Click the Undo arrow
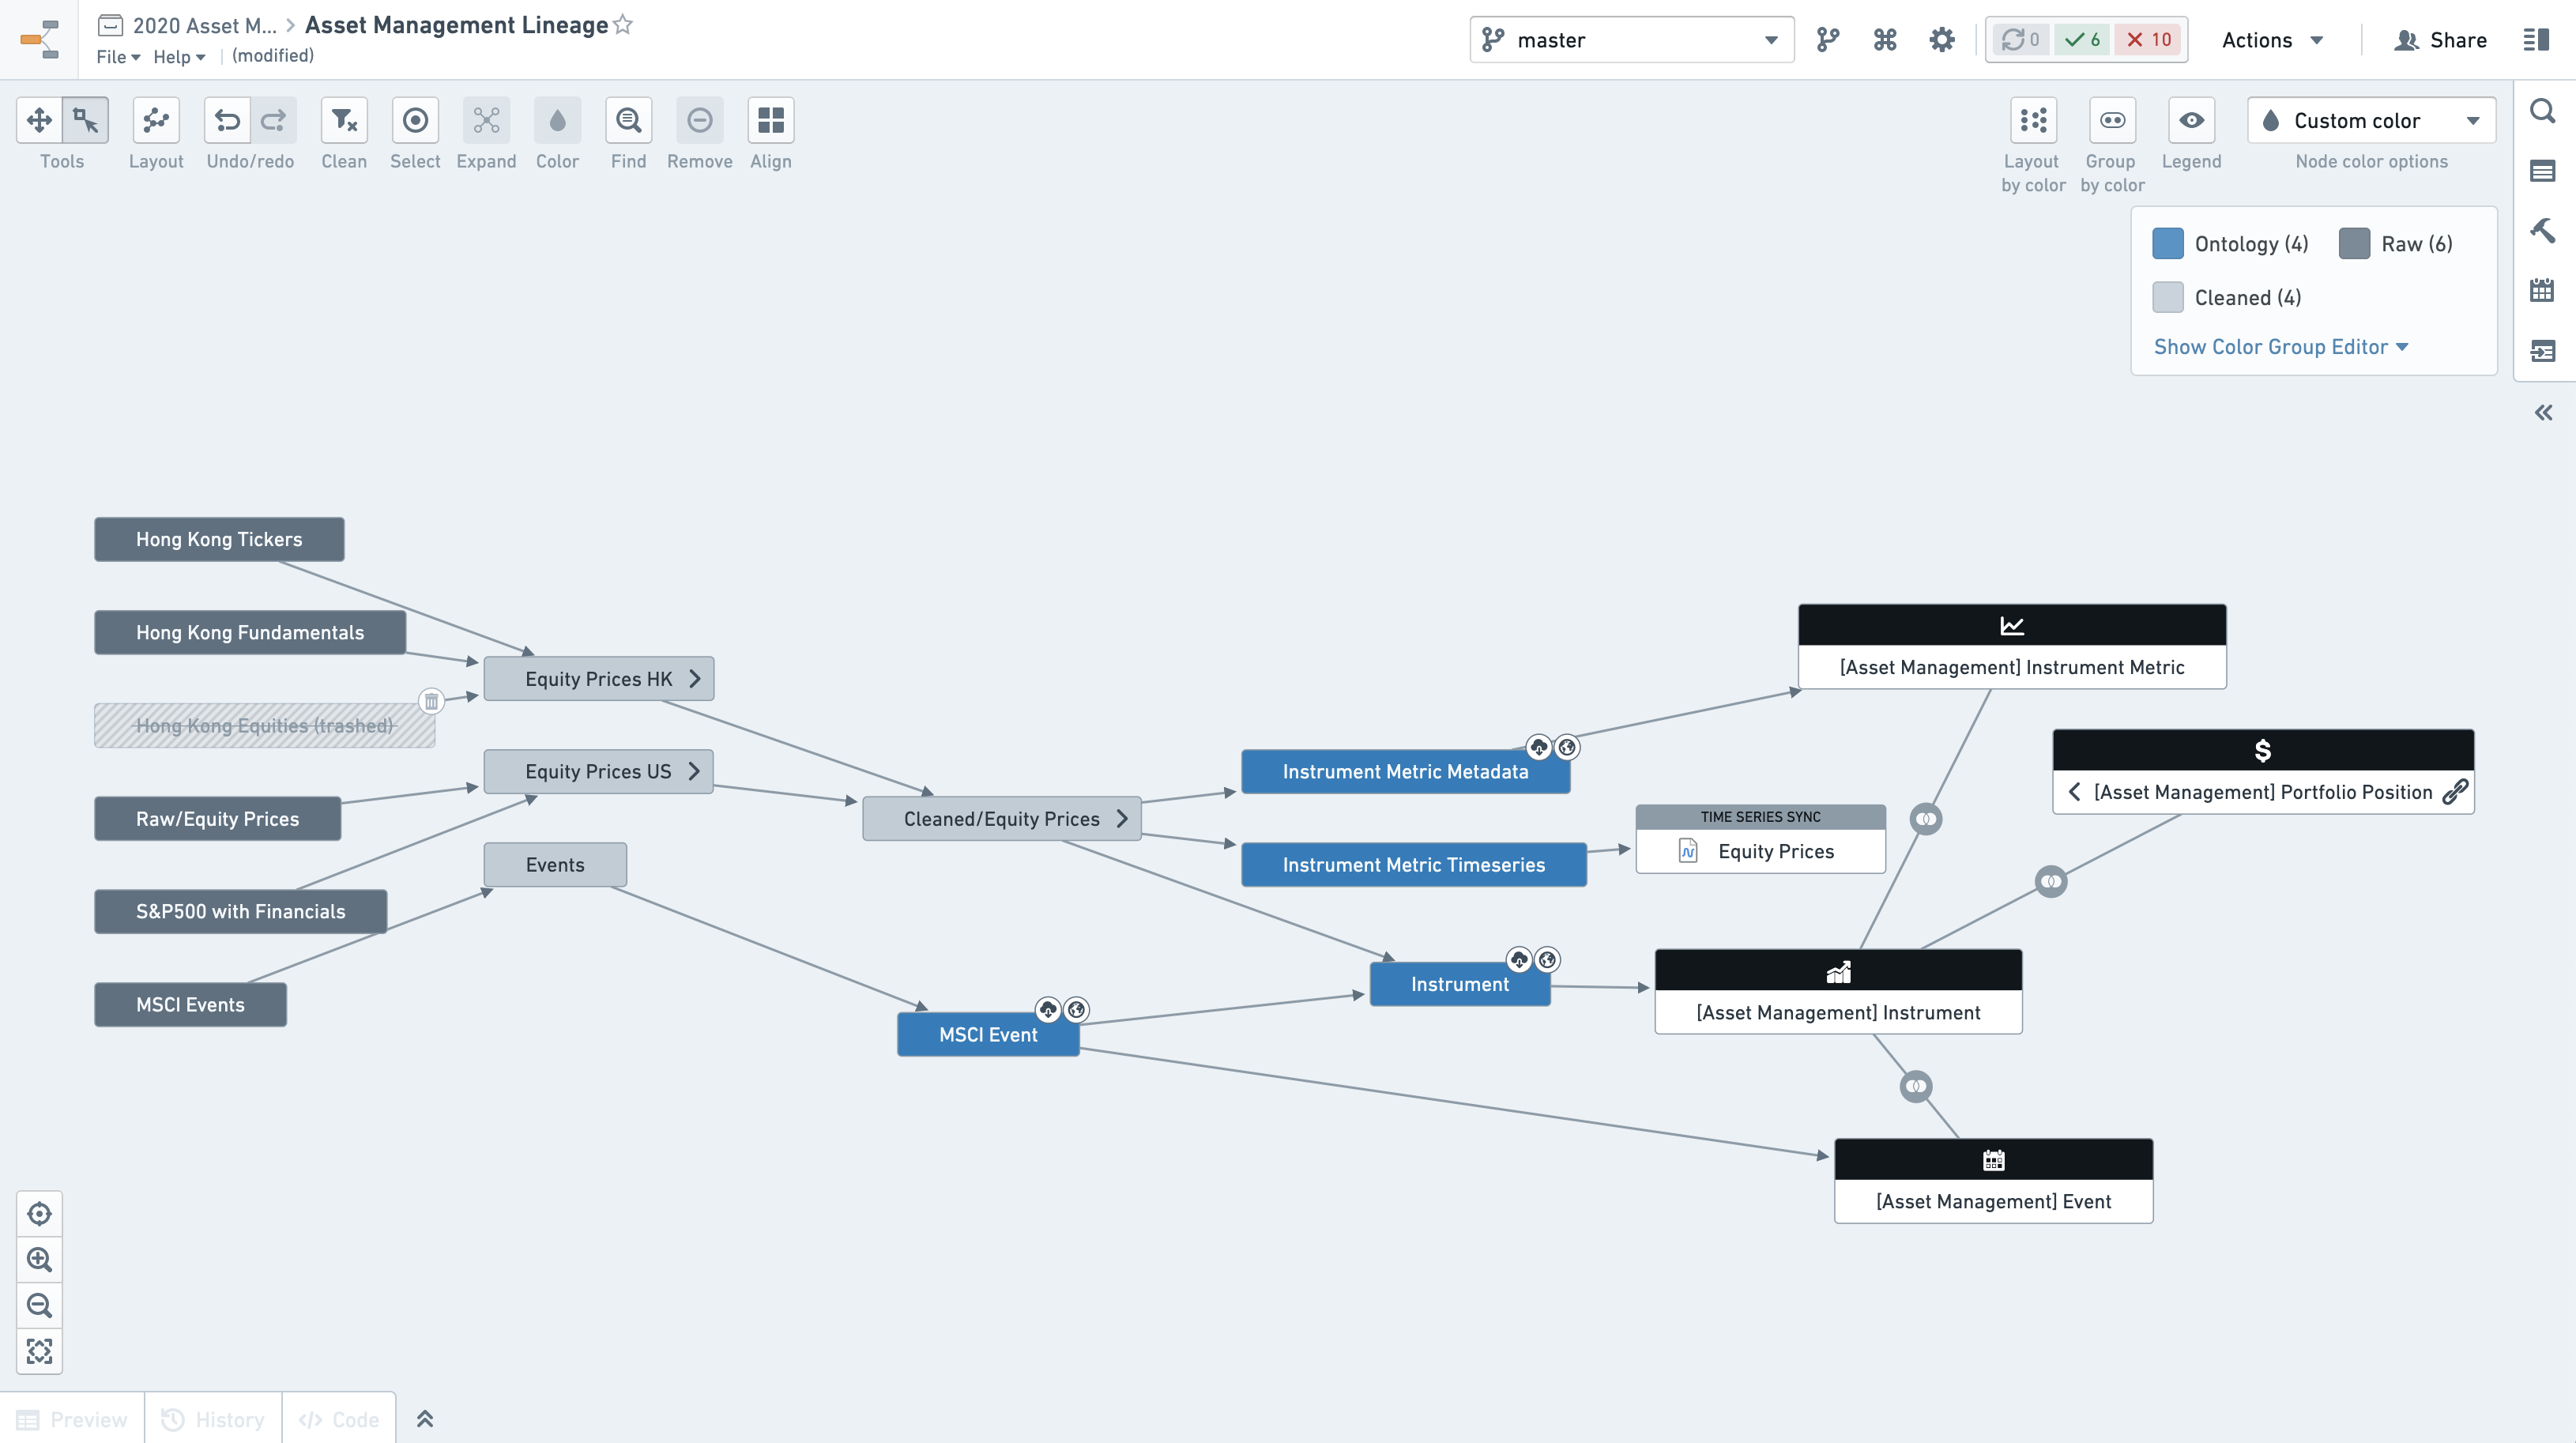The image size is (2576, 1443). click(227, 121)
